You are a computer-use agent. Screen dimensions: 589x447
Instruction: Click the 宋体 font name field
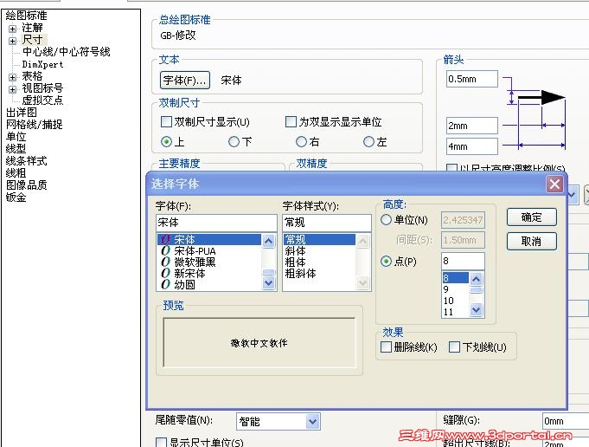[x=216, y=223]
